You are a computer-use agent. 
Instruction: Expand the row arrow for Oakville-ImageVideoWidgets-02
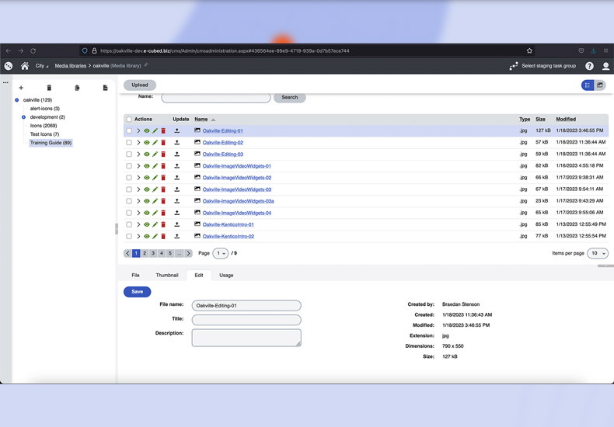coord(138,178)
